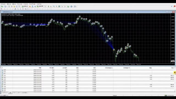Click the results scrollbar down arrow
Screen dimensions: 176x99
(175, 91)
